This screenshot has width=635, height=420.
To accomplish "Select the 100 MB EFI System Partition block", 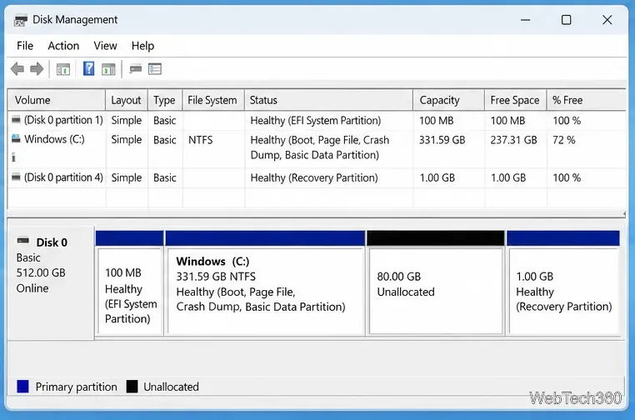I will (x=130, y=283).
